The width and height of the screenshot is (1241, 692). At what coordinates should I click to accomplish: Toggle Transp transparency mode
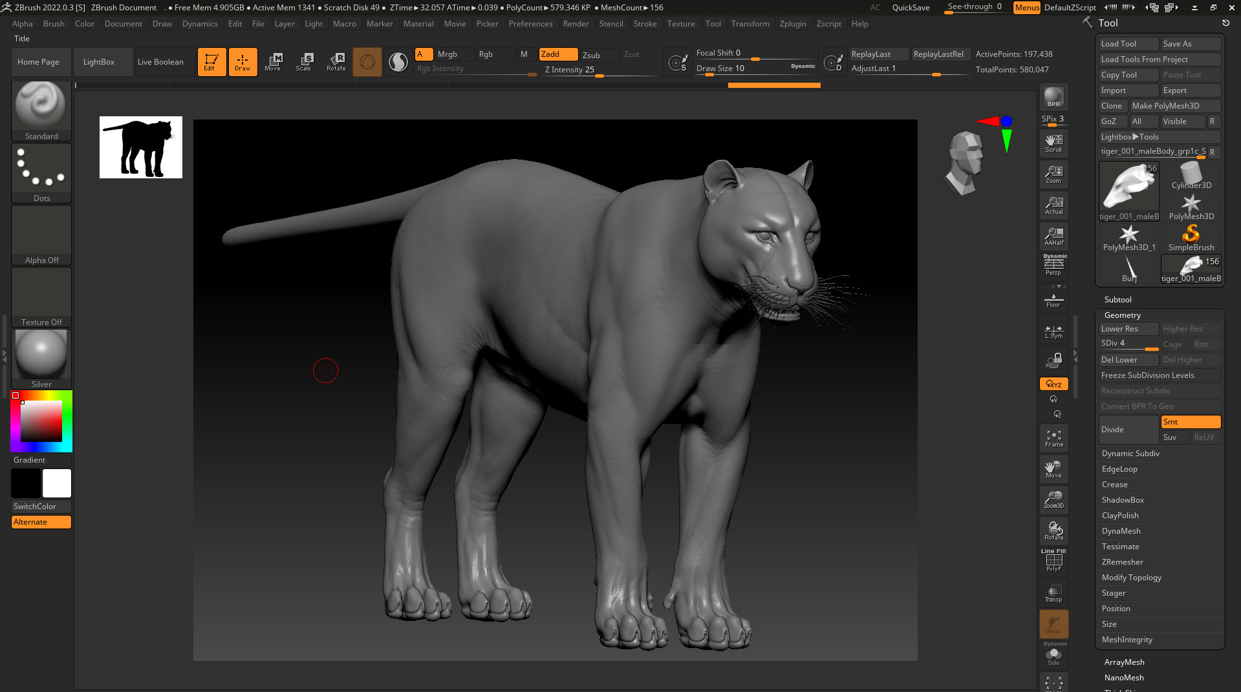coord(1053,593)
